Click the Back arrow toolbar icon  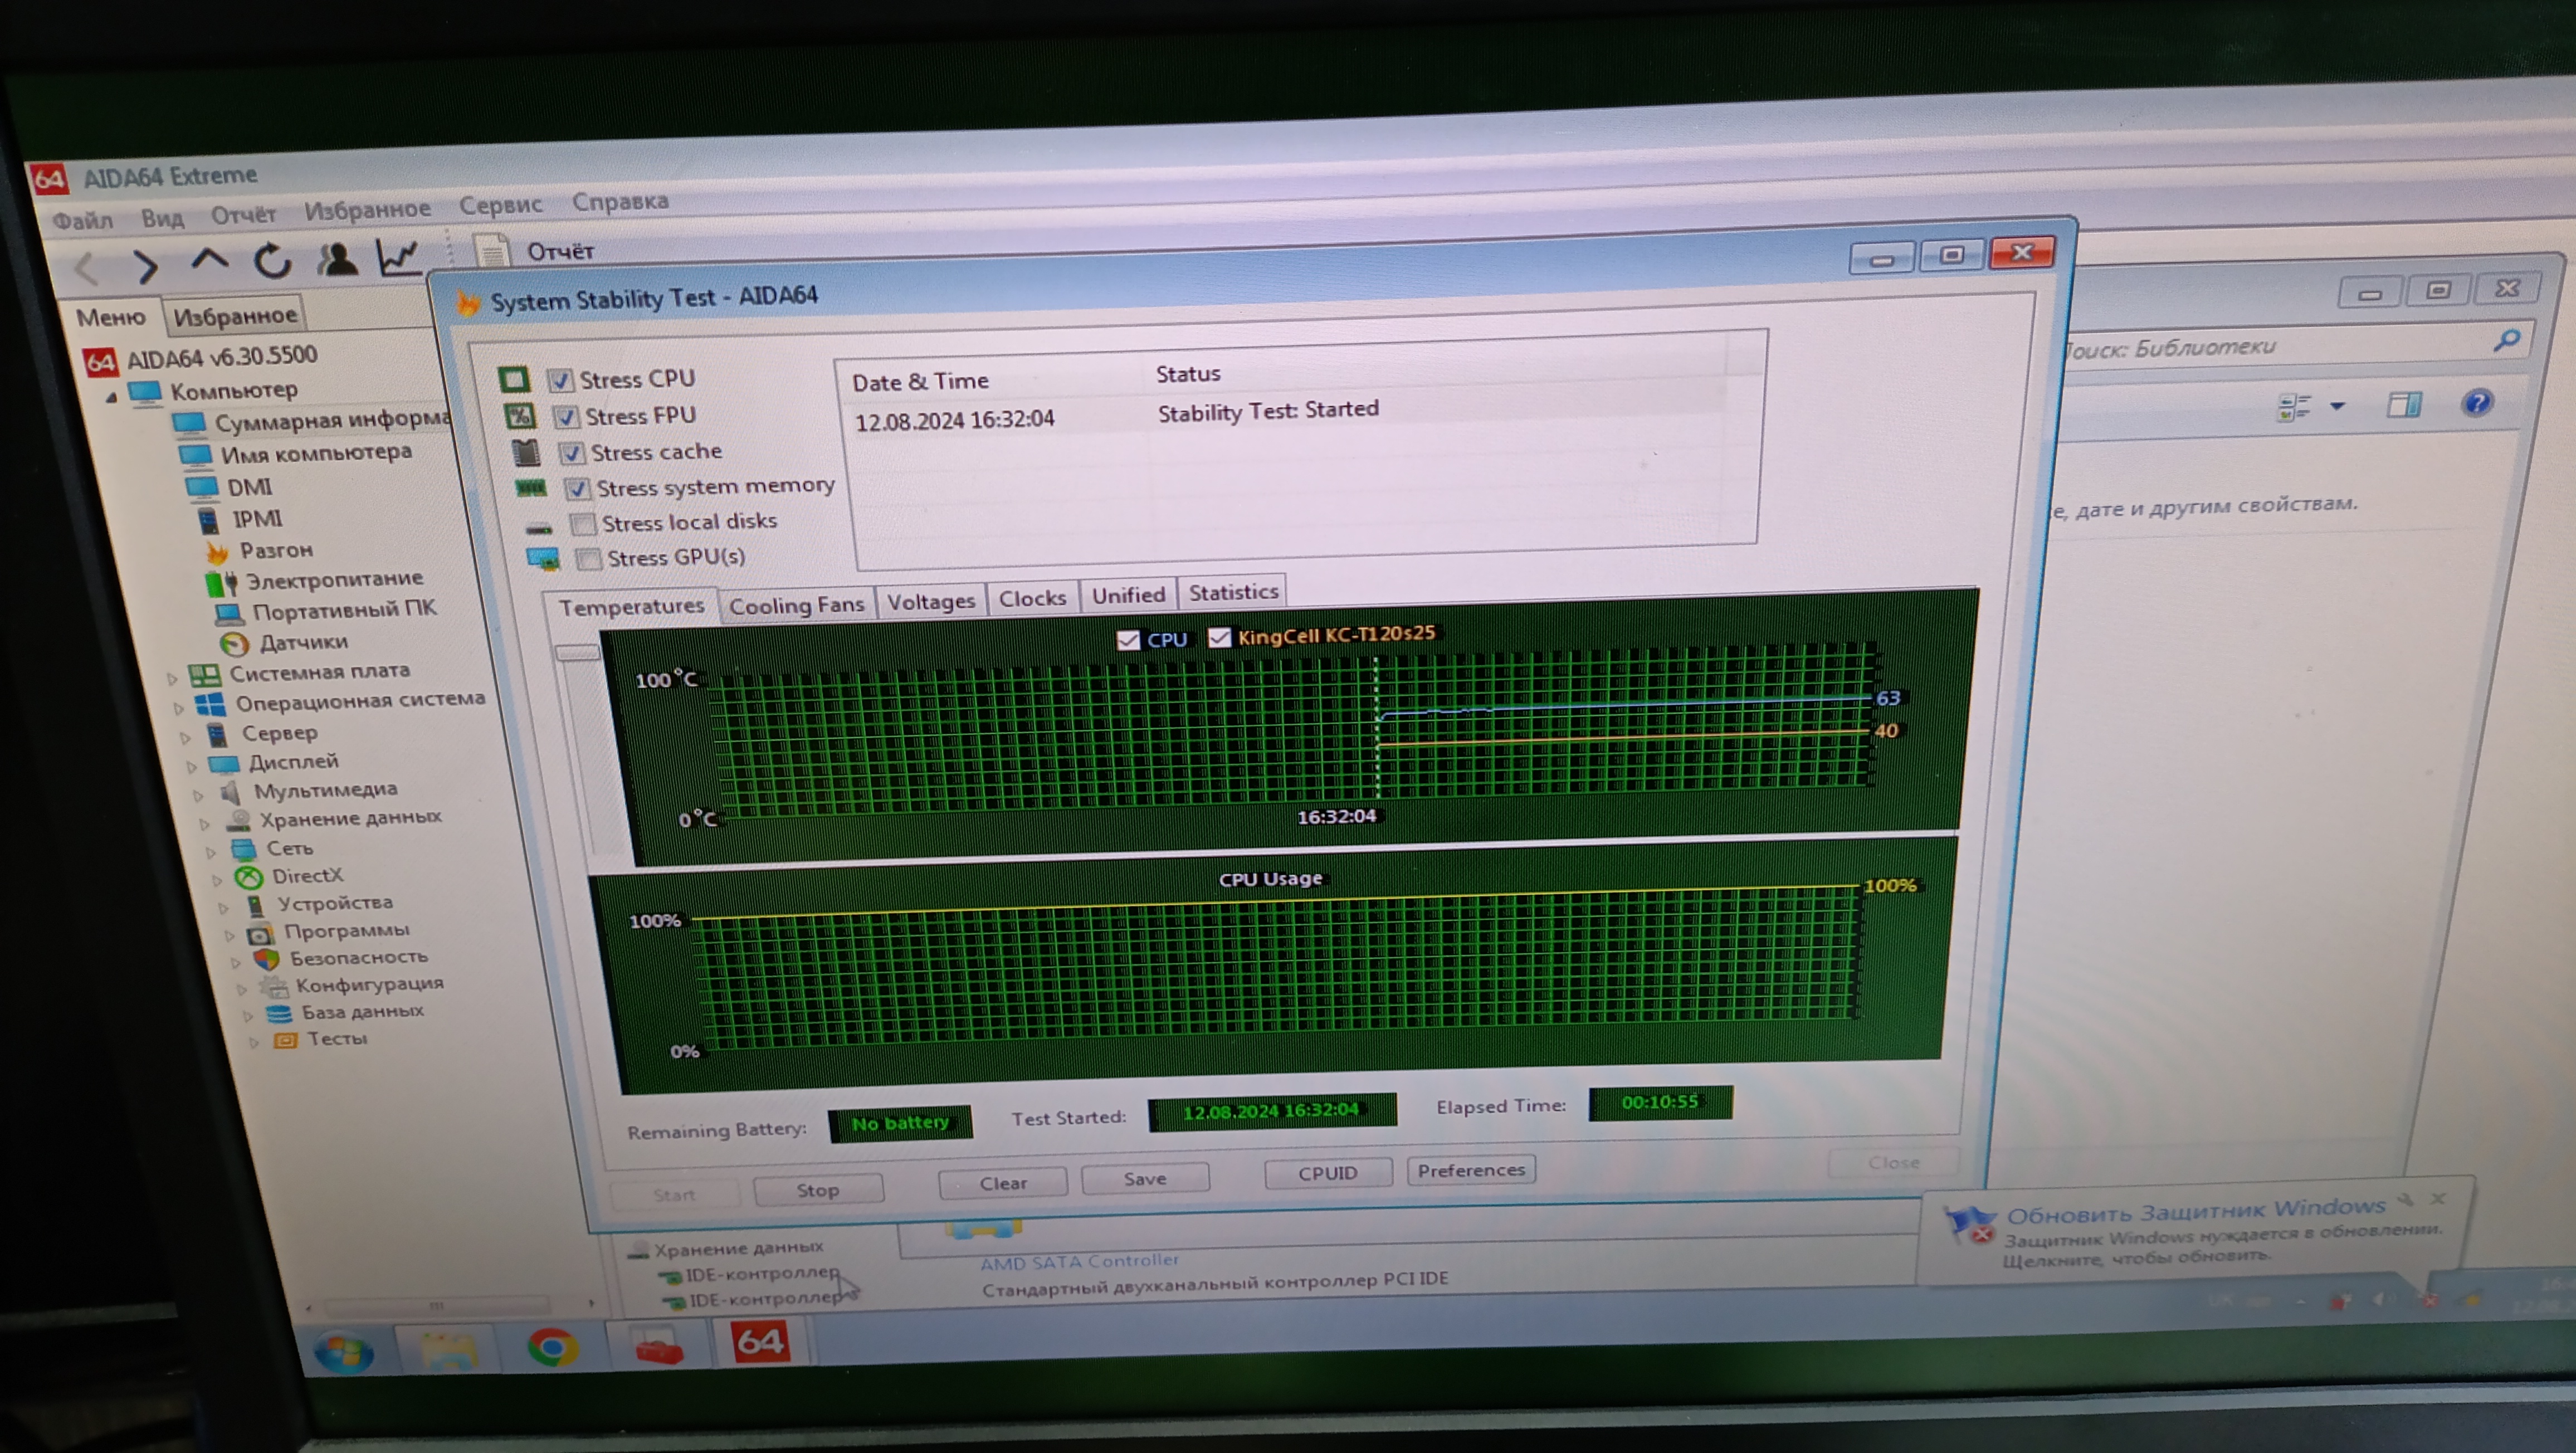[x=86, y=268]
